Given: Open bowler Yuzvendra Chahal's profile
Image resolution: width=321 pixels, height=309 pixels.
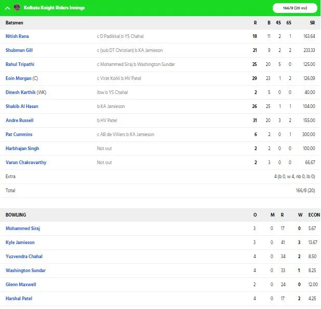Looking at the screenshot, I should coord(24,257).
